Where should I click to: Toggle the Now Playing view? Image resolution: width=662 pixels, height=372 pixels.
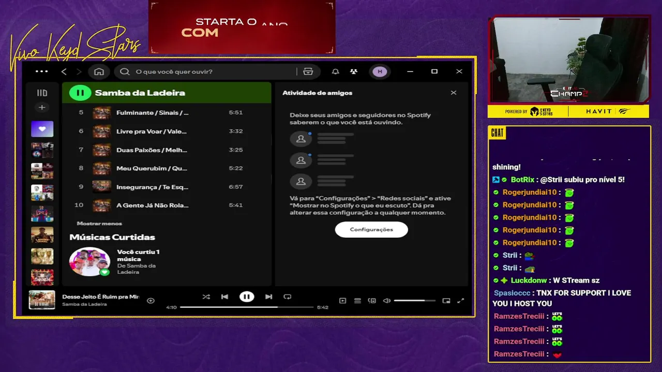coord(342,301)
